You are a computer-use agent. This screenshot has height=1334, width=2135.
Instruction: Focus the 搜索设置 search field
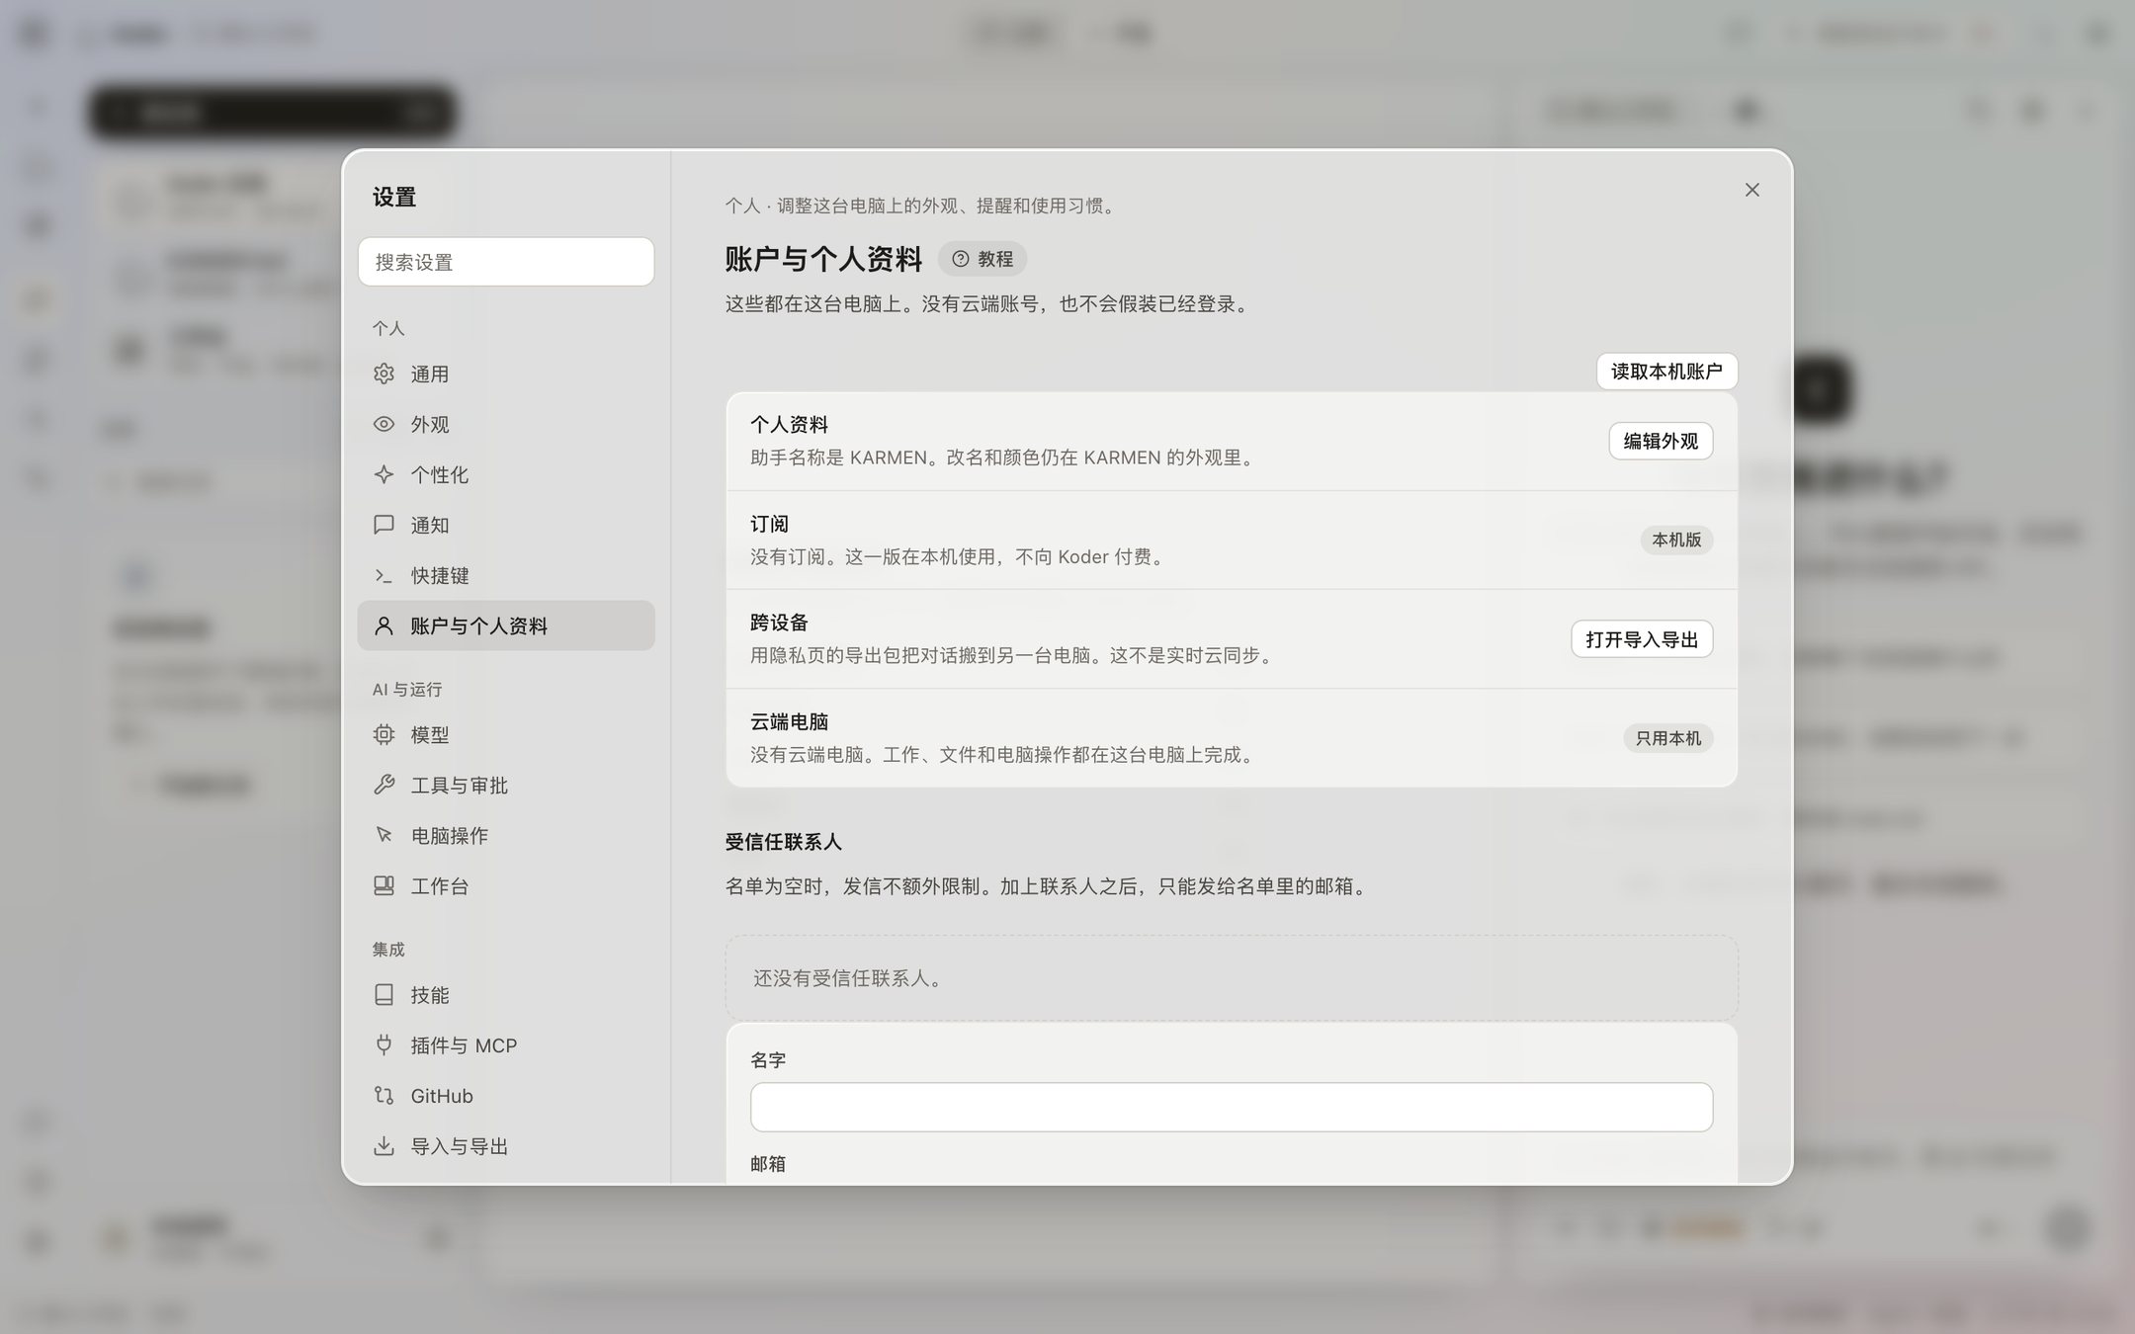point(506,262)
